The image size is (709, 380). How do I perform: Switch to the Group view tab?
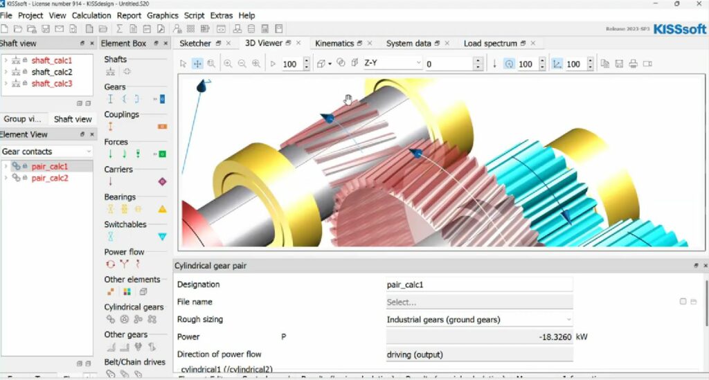(x=24, y=119)
